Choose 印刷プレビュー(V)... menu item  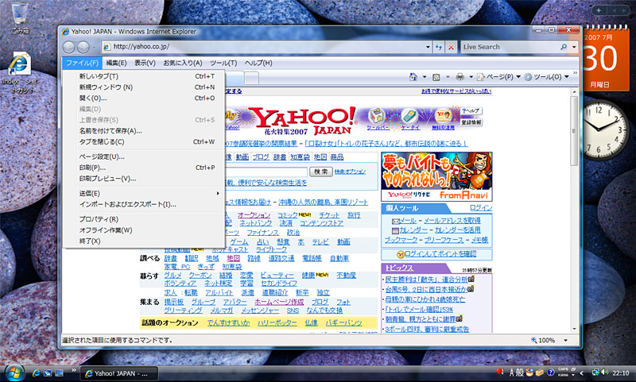click(x=144, y=178)
